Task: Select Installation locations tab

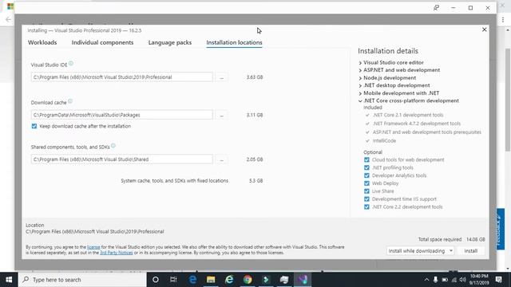Action: pos(234,42)
